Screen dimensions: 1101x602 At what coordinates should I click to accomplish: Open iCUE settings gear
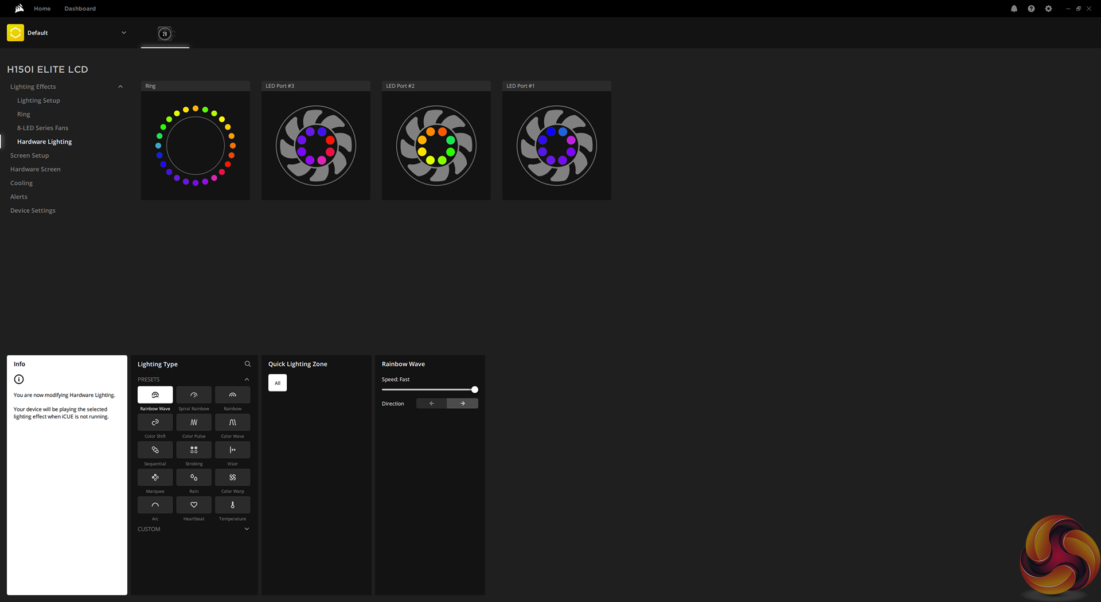click(1048, 9)
